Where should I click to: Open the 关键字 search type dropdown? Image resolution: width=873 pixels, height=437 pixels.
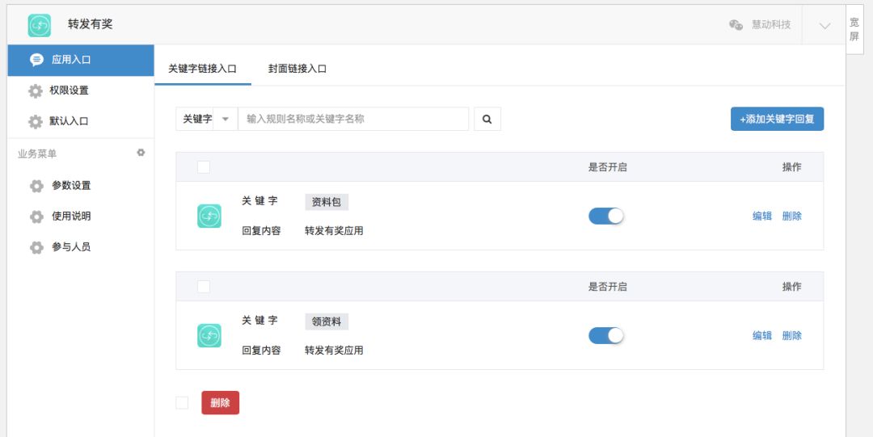tap(207, 119)
